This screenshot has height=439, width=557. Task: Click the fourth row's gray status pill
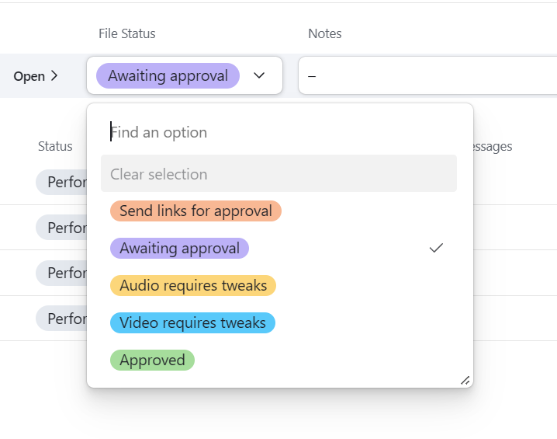[x=62, y=319]
